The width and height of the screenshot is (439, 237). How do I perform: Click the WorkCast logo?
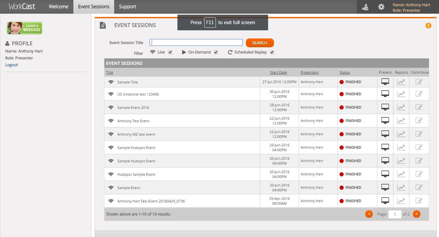[x=22, y=7]
